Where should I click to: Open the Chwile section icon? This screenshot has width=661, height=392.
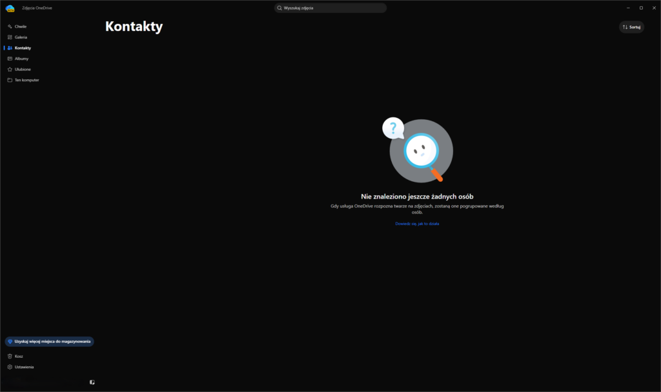tap(10, 26)
